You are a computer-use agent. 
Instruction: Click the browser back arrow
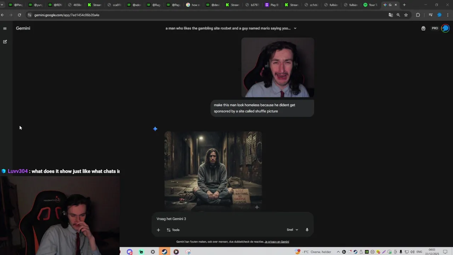[2, 15]
